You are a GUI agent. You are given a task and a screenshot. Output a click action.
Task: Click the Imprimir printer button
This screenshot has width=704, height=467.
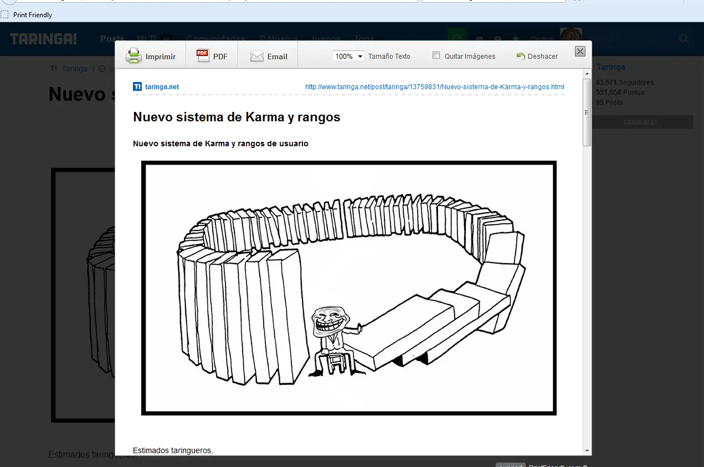(151, 56)
